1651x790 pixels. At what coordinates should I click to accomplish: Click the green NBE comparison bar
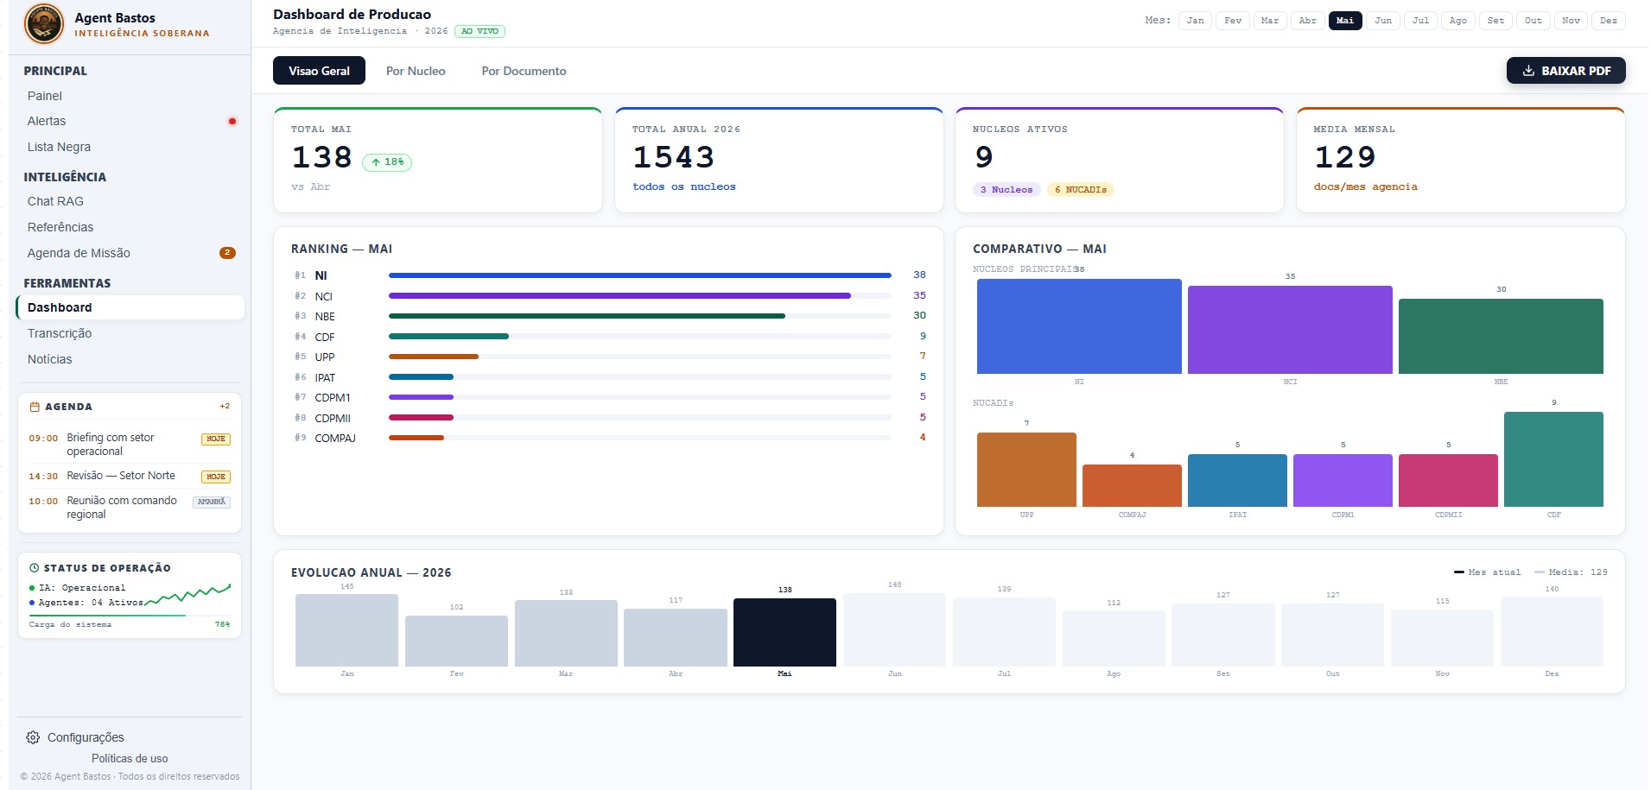click(1501, 337)
